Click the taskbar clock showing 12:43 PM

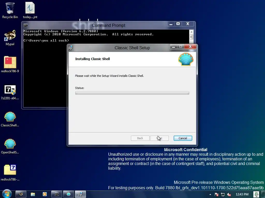click(242, 194)
